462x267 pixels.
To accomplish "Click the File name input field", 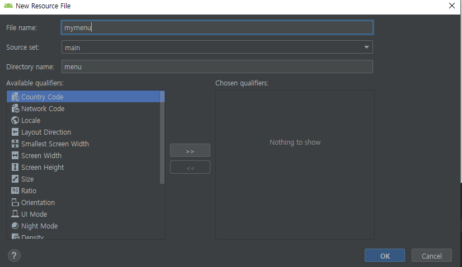I will (217, 27).
